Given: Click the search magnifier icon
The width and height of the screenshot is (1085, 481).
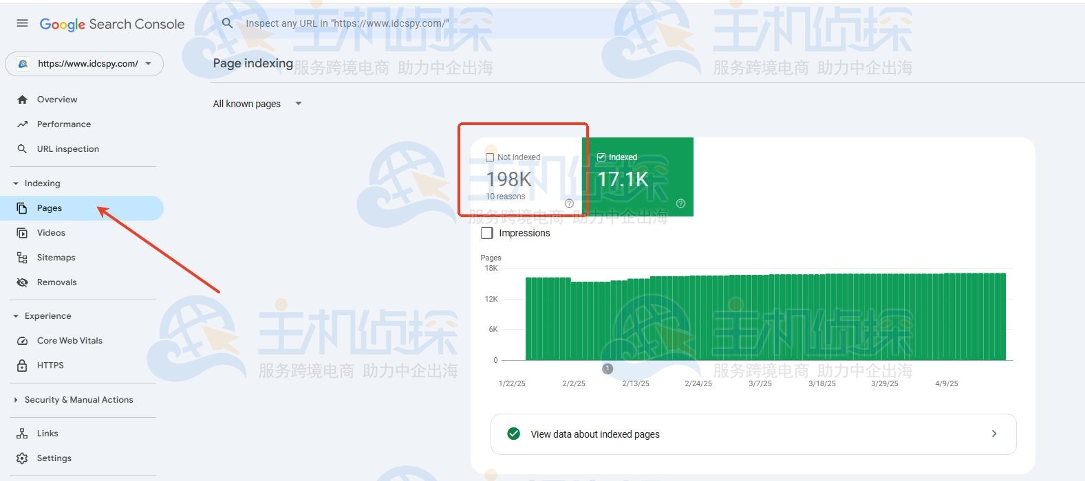Looking at the screenshot, I should tap(227, 23).
